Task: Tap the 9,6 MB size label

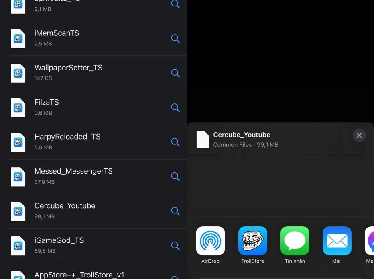Action: [x=43, y=113]
